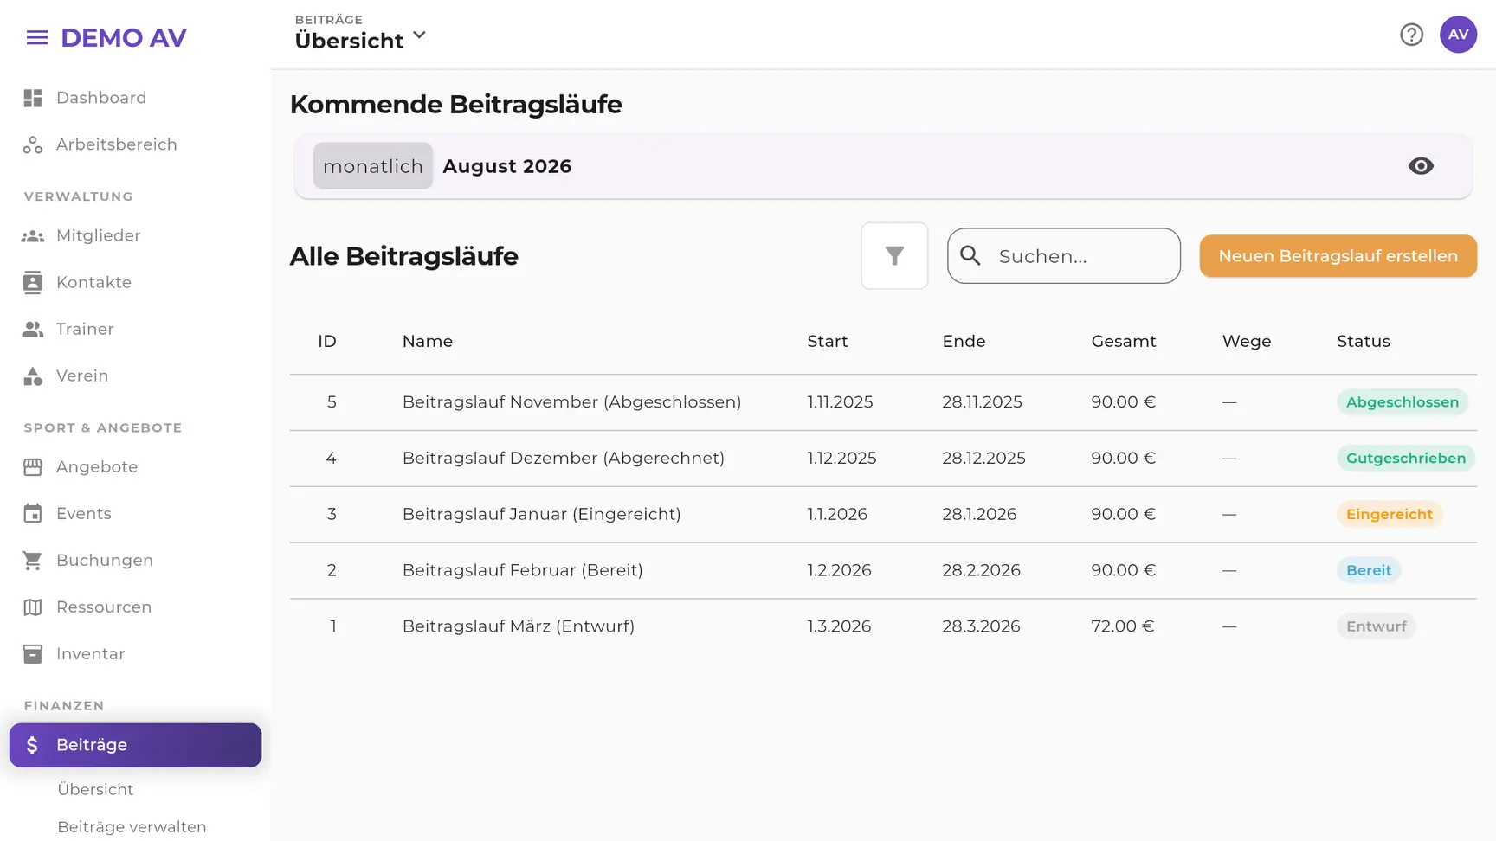Screen dimensions: 1496x841
Task: Open the August 2026 upcoming run
Action: [x=883, y=166]
